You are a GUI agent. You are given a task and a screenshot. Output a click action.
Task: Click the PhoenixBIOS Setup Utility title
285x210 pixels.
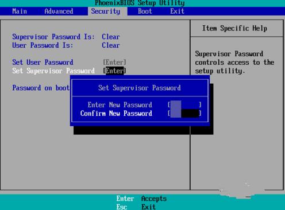click(140, 3)
